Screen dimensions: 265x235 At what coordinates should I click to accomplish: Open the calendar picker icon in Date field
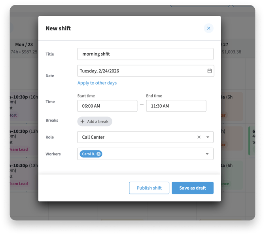tap(210, 71)
